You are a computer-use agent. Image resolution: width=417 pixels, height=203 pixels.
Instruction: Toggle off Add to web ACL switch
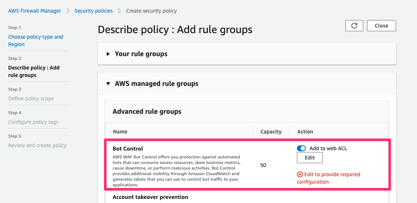point(301,148)
